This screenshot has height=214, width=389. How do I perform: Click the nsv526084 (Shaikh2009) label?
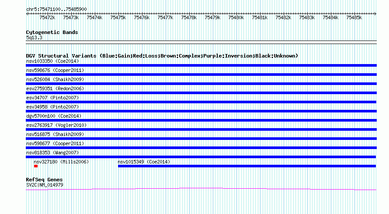[55, 79]
